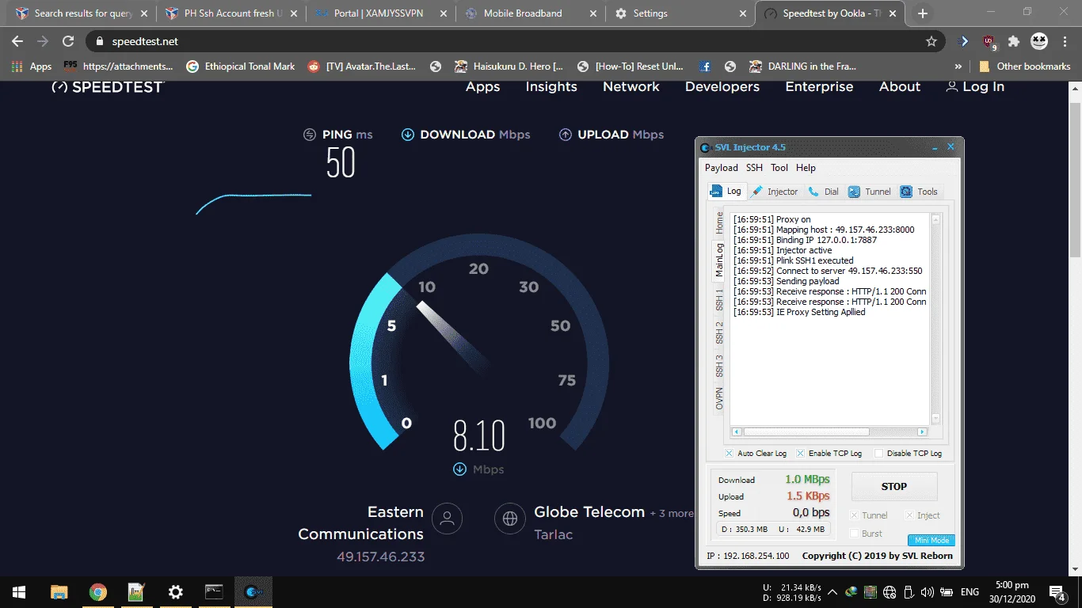1082x608 pixels.
Task: Open the Payload menu in SVL Injector
Action: 722,168
